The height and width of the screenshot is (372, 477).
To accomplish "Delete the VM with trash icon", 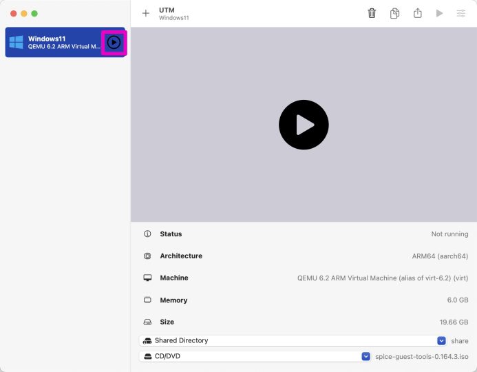I will [372, 13].
